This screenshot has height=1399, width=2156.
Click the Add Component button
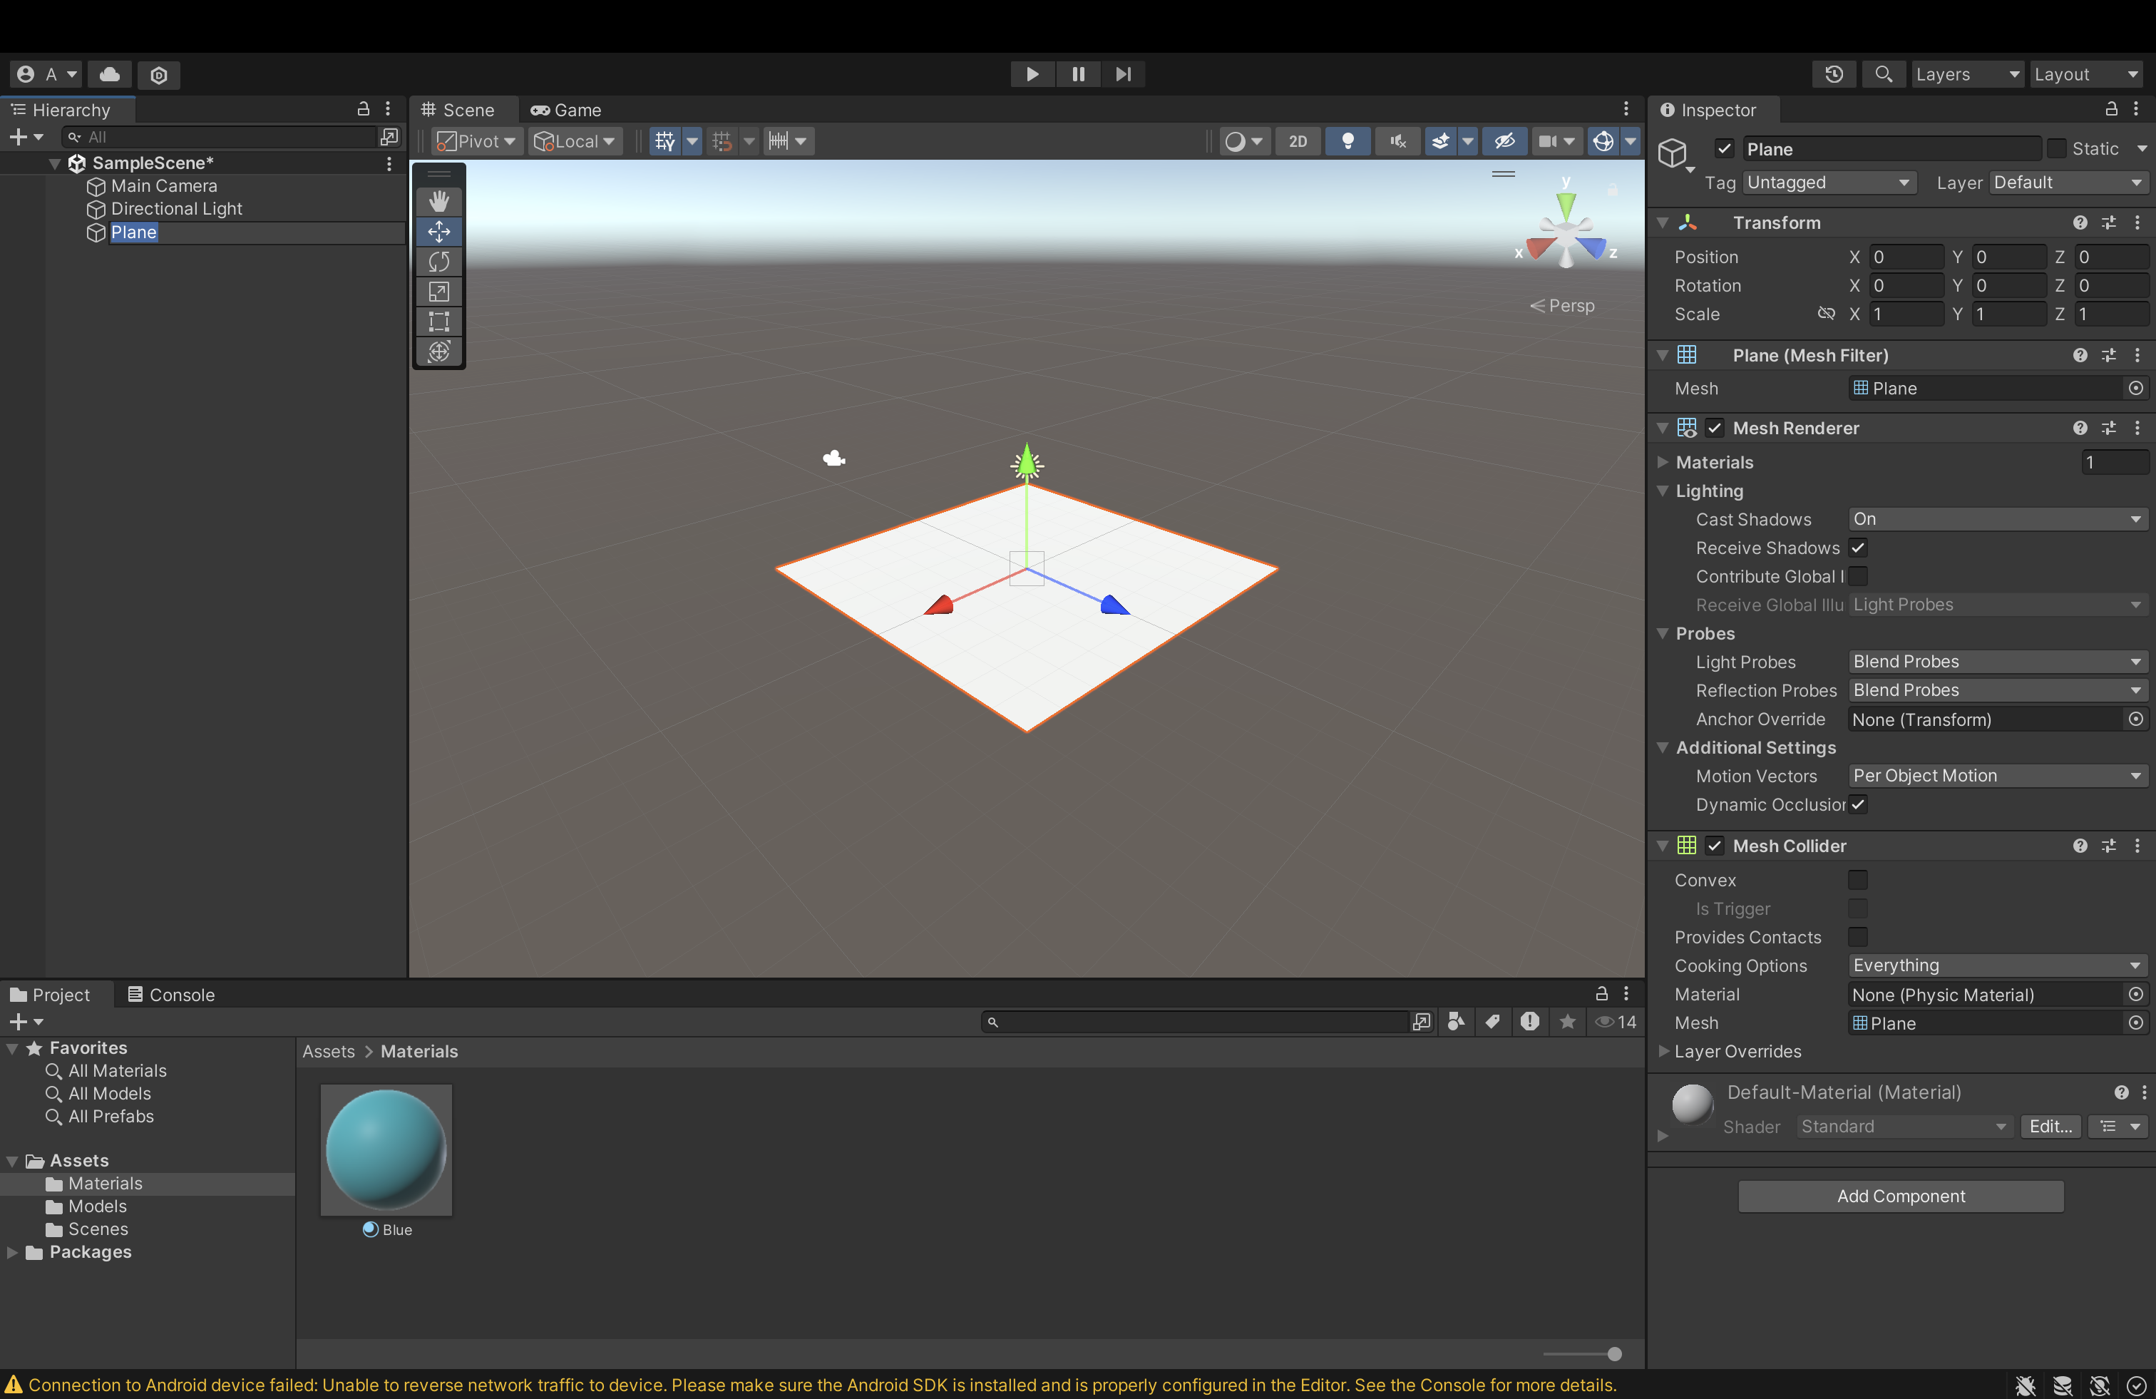[x=1901, y=1196]
